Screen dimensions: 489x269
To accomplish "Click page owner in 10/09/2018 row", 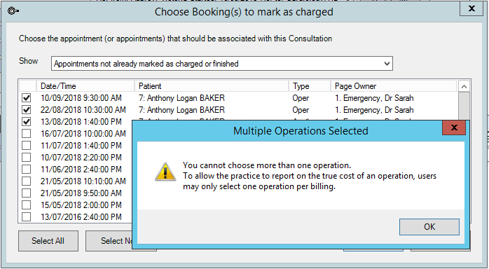I will pos(374,98).
